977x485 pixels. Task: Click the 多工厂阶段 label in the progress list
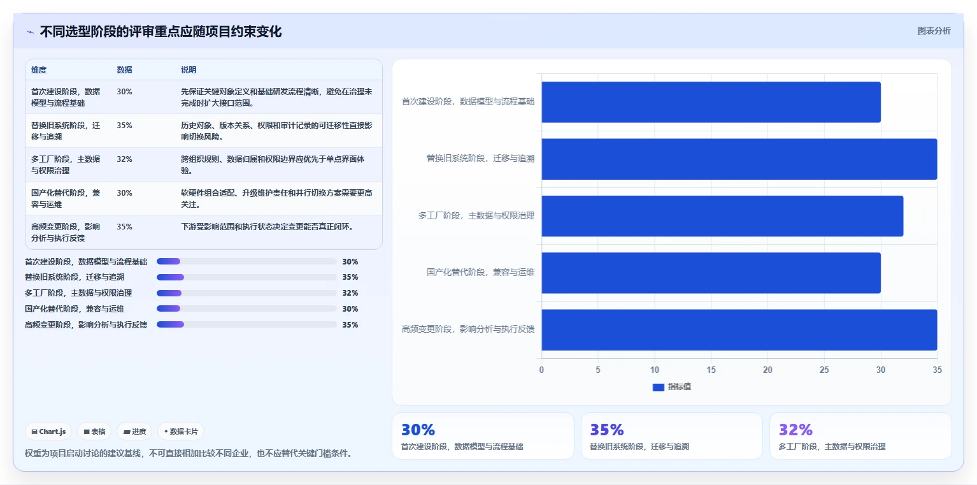coord(78,293)
